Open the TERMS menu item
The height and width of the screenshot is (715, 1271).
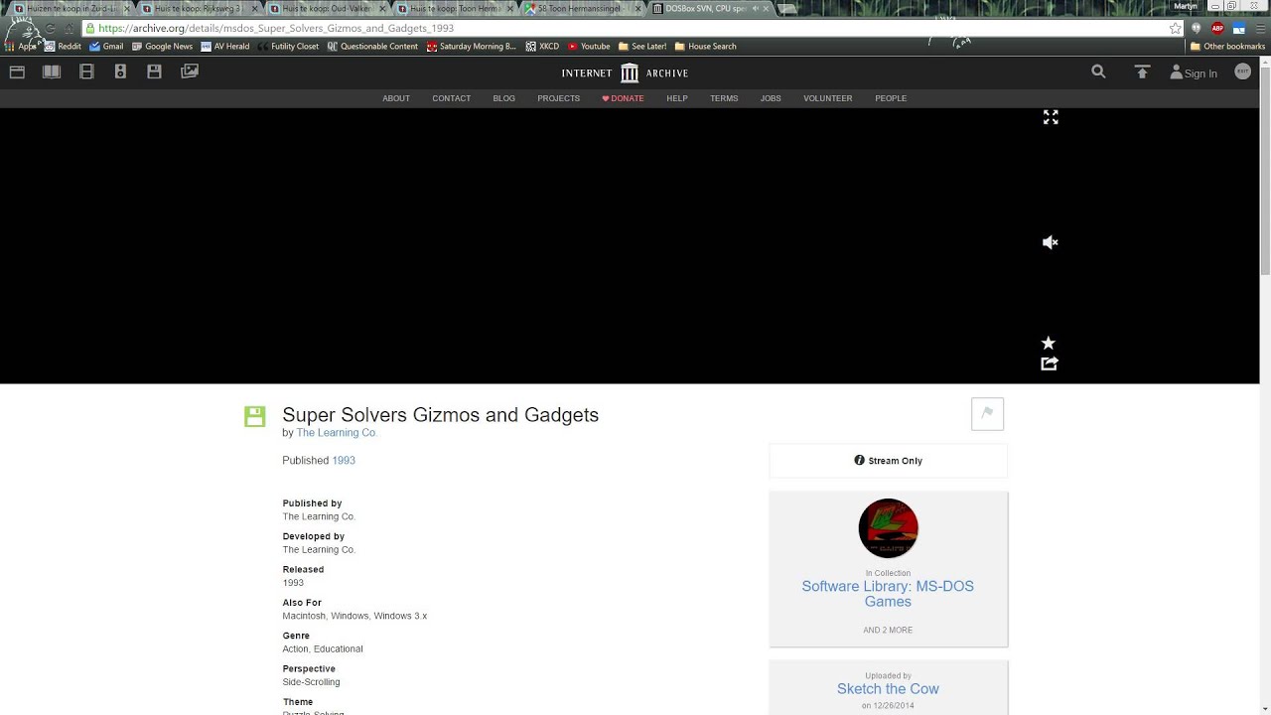pyautogui.click(x=724, y=98)
